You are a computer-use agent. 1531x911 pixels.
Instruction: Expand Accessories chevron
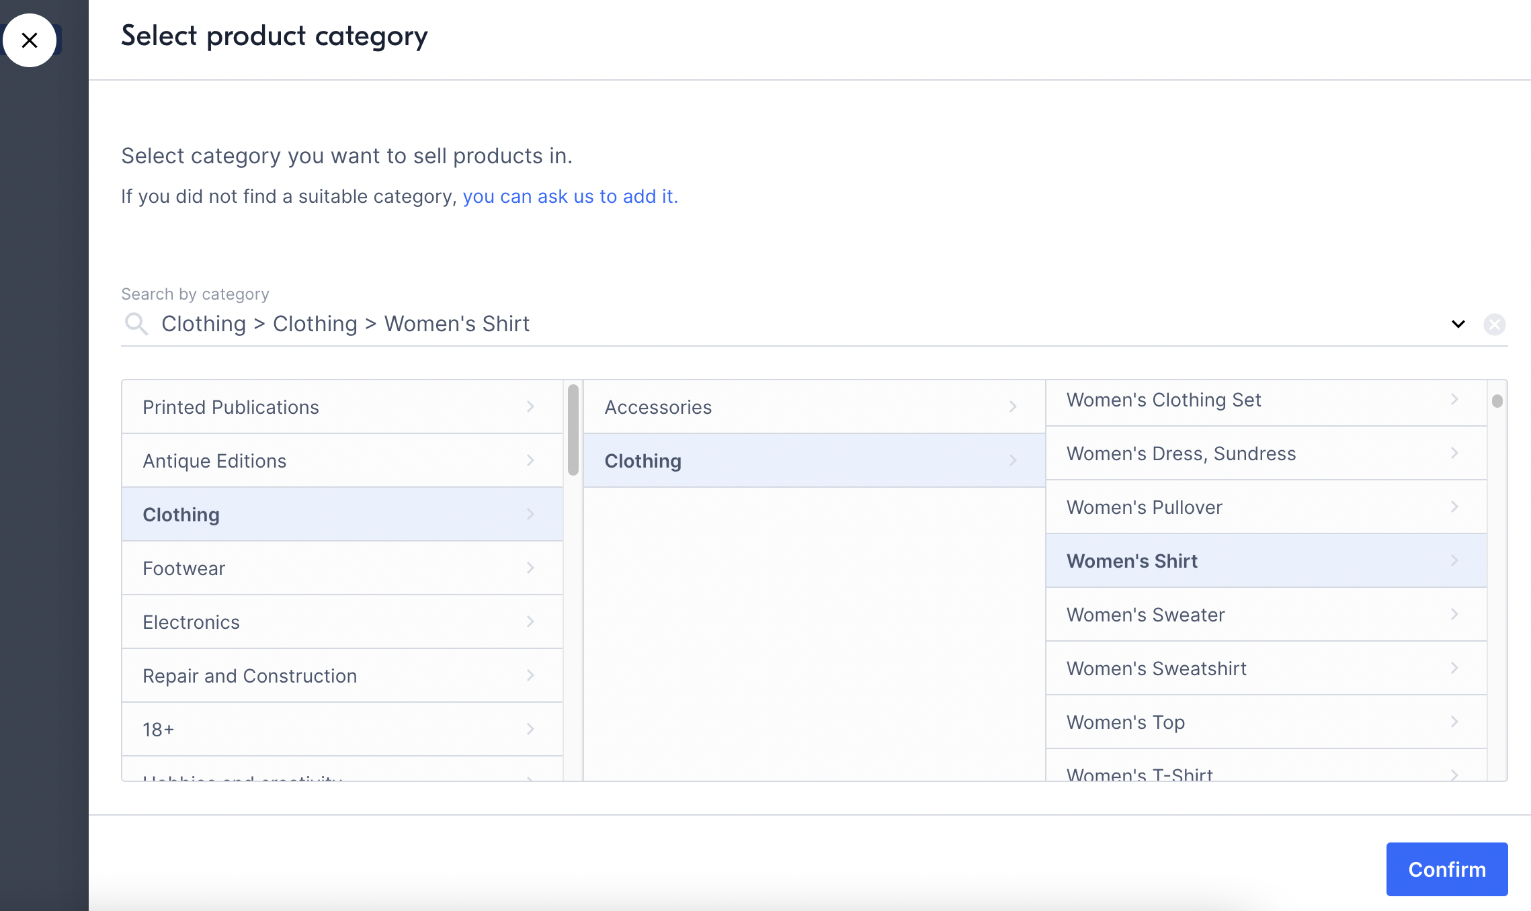click(x=1013, y=406)
